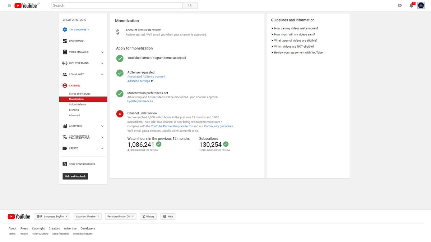Expand the Video Manager section

102,52
